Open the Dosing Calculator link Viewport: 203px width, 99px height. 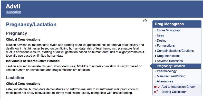(x=173, y=92)
